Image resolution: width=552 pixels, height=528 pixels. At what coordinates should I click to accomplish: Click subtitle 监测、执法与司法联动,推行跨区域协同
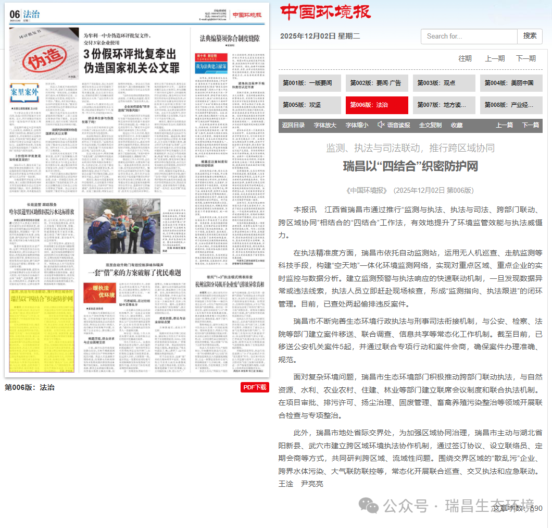click(410, 148)
